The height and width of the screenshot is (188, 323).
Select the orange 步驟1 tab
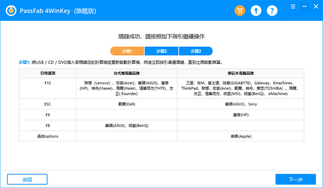coord(127,51)
